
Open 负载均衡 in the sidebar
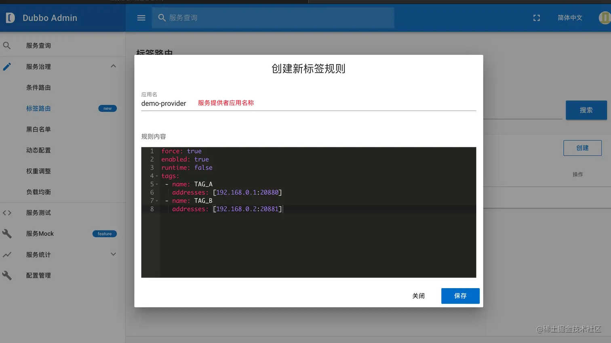coord(38,192)
